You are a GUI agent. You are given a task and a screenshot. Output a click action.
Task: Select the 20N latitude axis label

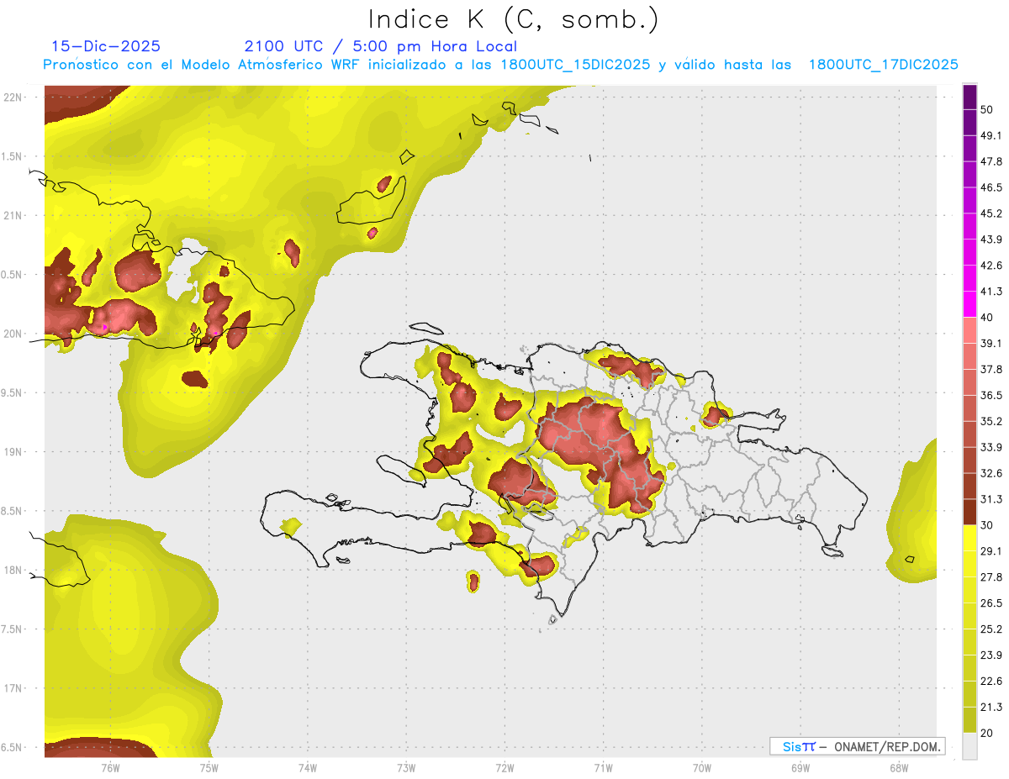click(x=13, y=334)
